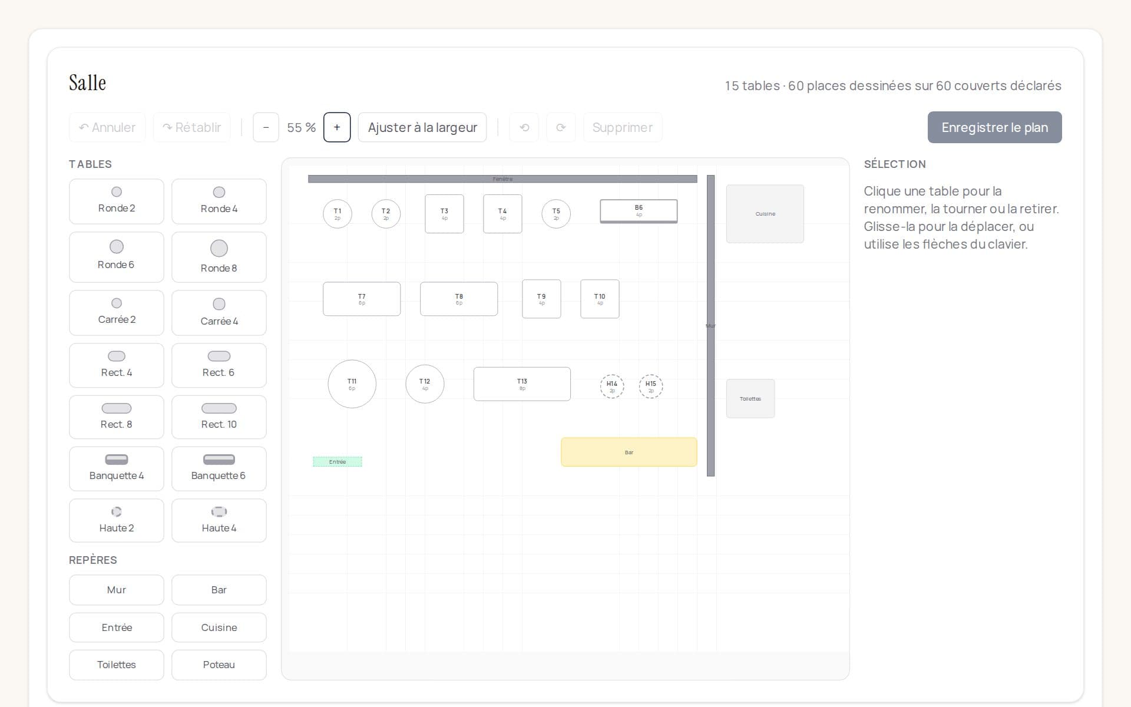The height and width of the screenshot is (707, 1131).
Task: Select rectangular table T7 on plan
Action: point(362,299)
